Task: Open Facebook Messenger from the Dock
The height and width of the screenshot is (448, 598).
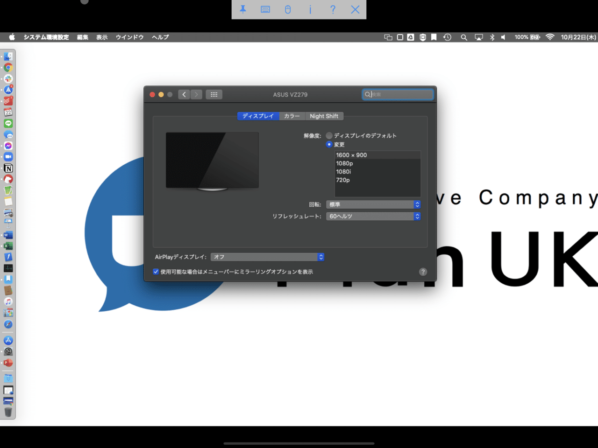Action: (x=8, y=146)
